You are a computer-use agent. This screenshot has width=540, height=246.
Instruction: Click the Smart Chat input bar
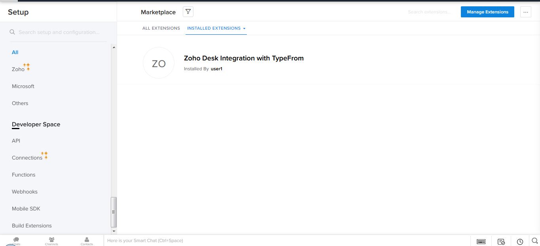click(x=285, y=240)
